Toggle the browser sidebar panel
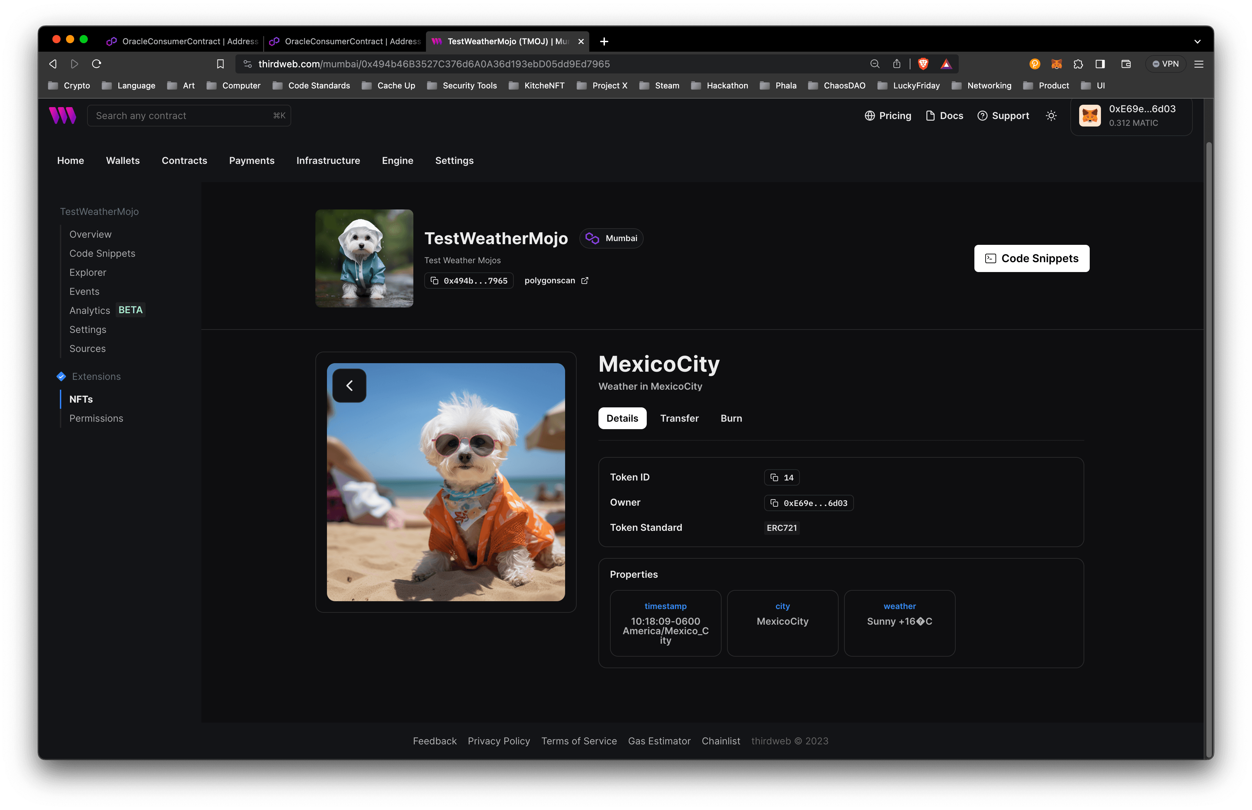 click(x=1100, y=64)
